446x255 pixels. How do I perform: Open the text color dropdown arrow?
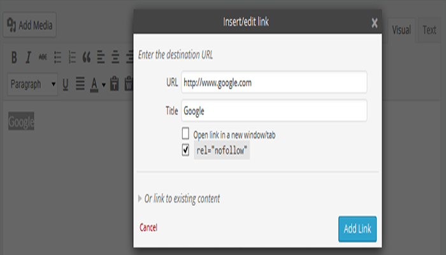(x=103, y=84)
